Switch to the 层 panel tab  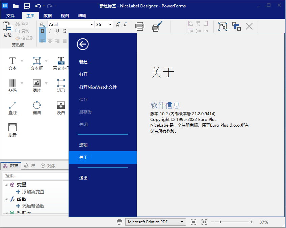click(x=30, y=166)
